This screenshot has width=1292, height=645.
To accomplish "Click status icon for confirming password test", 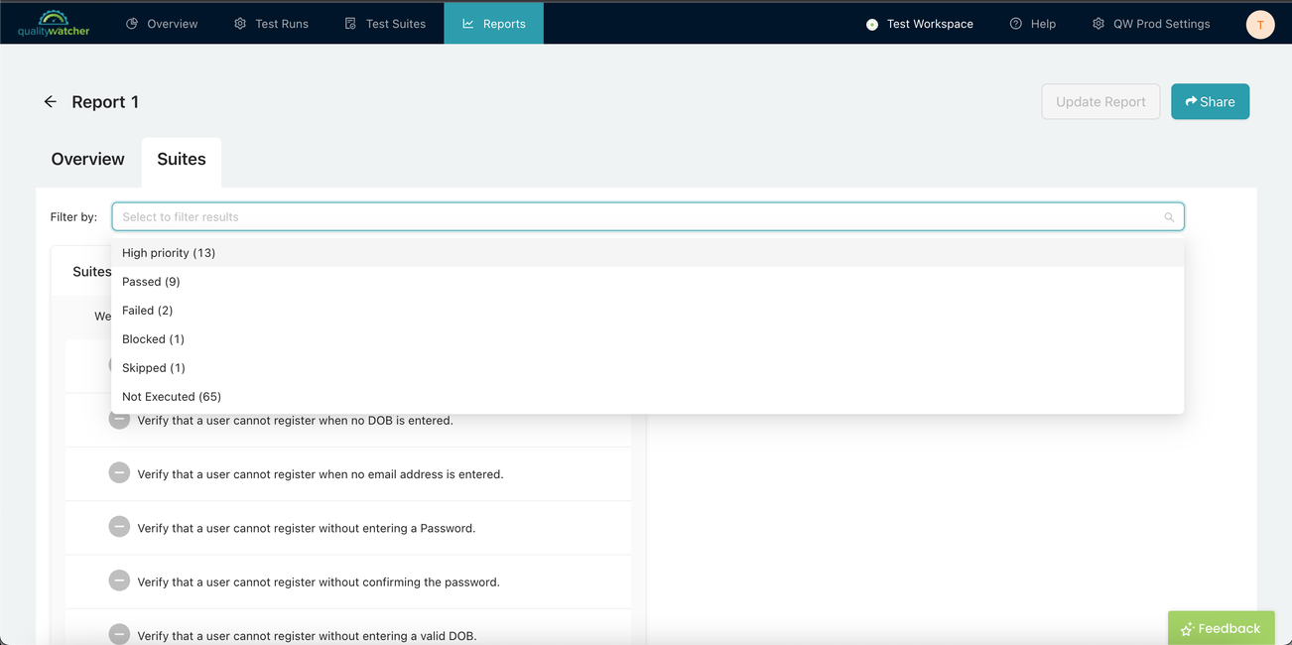I will coord(119,580).
